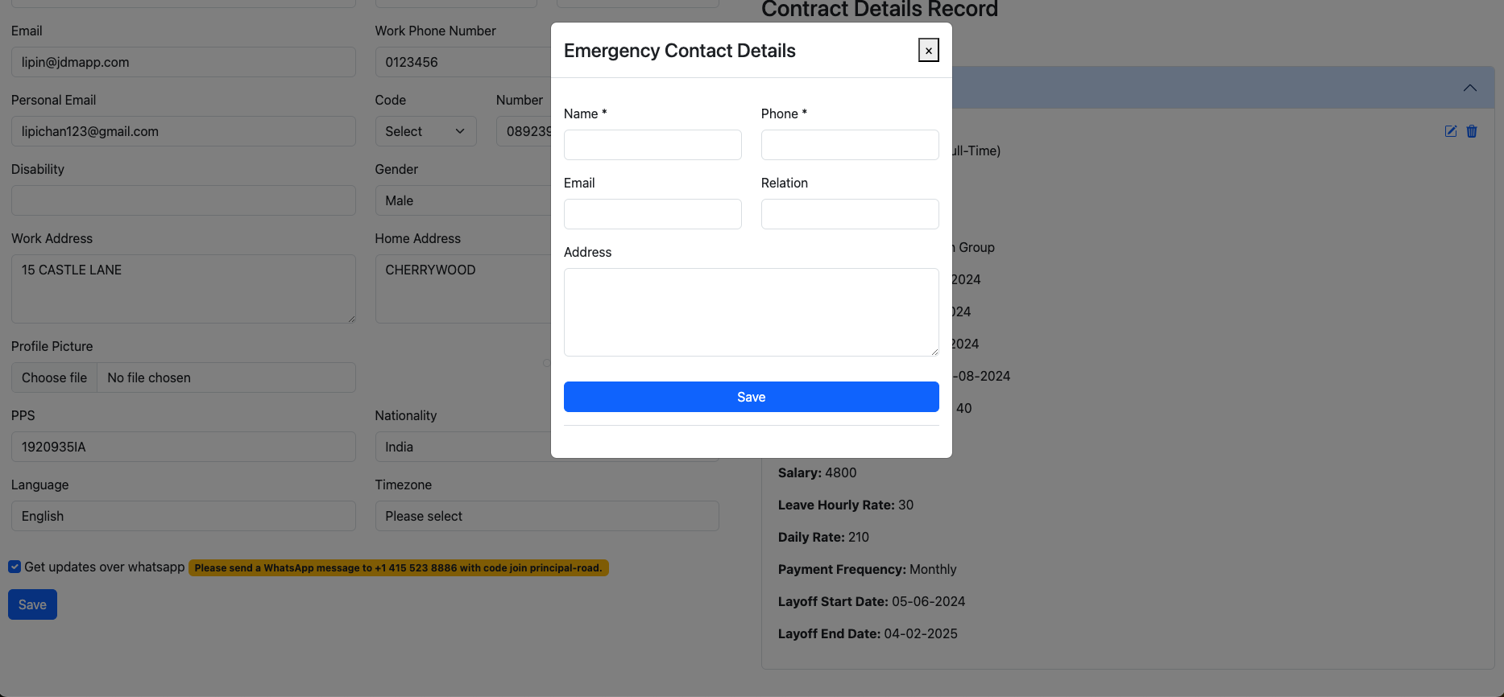Click the PPS number field
Viewport: 1504px width, 697px height.
click(183, 447)
